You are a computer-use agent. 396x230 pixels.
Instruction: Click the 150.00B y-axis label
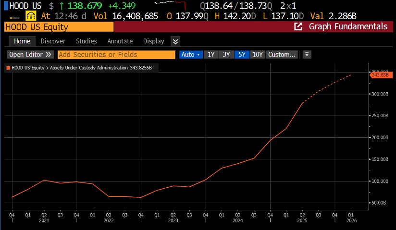(x=380, y=159)
